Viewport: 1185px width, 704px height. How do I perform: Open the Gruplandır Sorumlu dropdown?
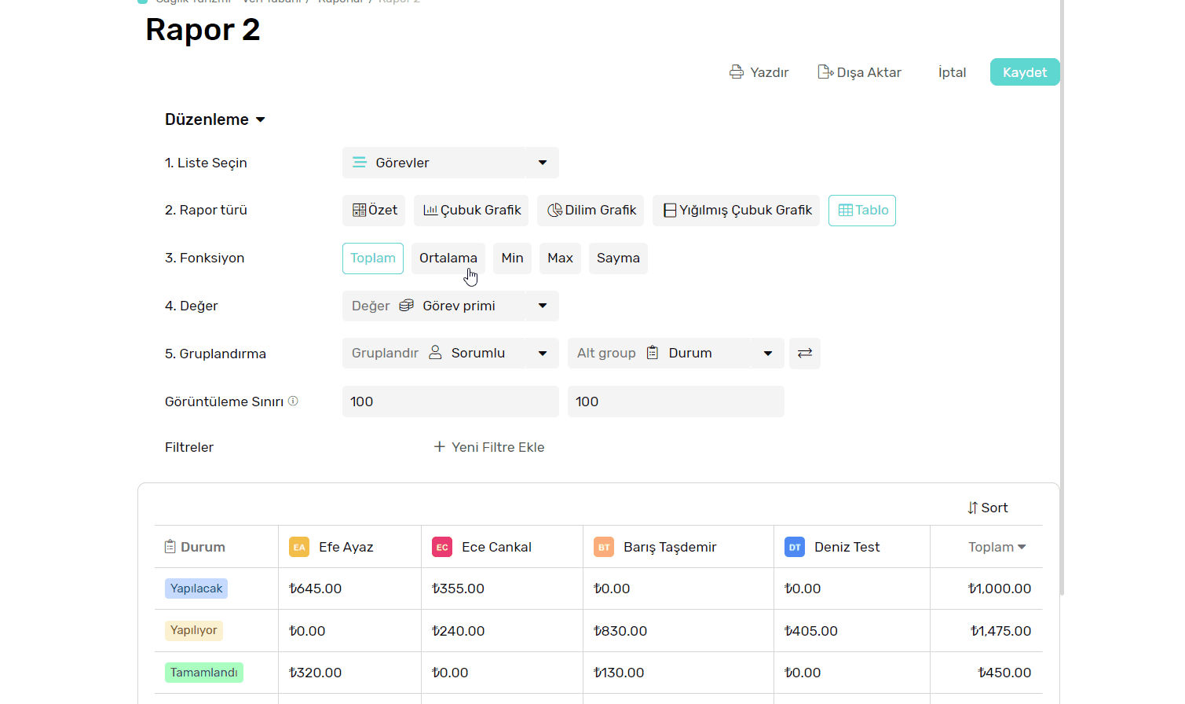(543, 354)
